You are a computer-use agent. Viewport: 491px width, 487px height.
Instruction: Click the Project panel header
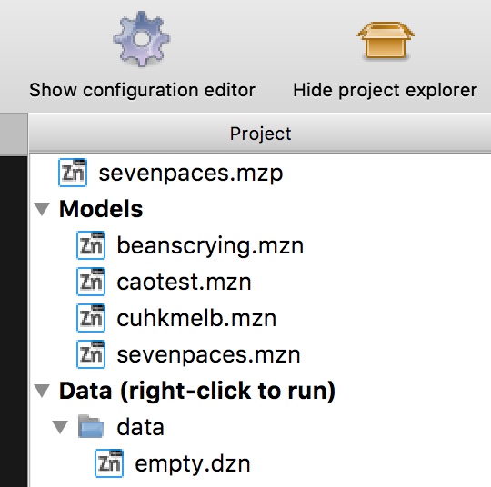point(260,134)
